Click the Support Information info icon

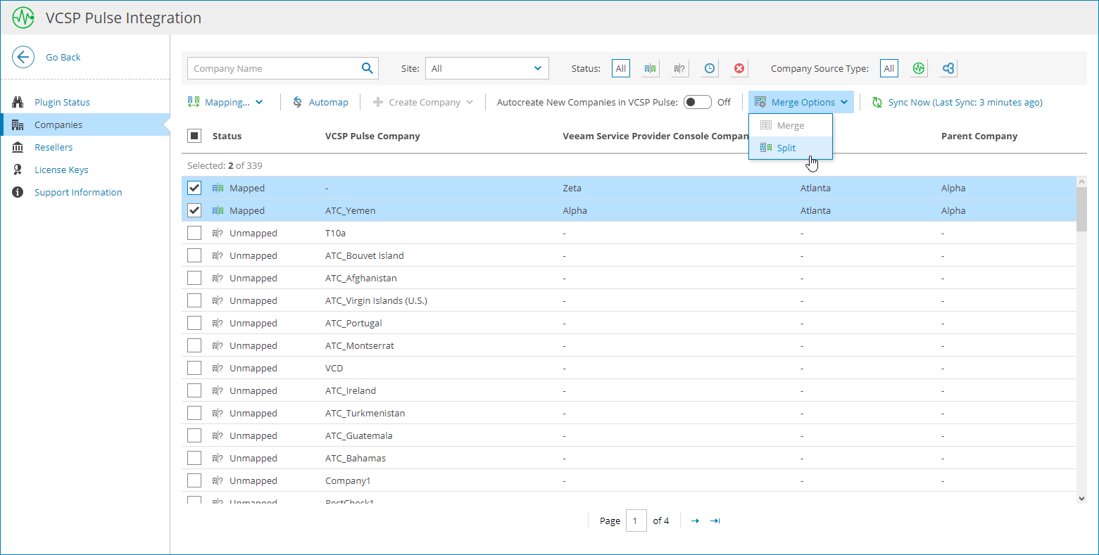pos(18,192)
